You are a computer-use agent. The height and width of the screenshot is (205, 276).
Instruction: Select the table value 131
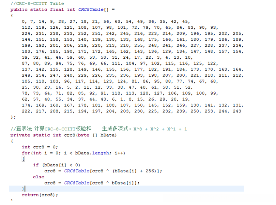tap(237, 105)
